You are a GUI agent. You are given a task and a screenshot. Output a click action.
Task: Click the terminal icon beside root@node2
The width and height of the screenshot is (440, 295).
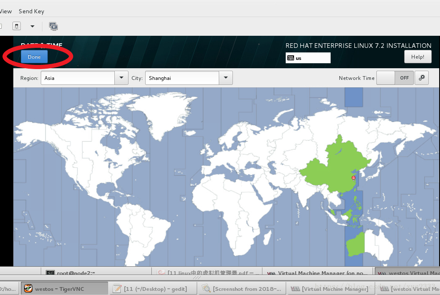(x=50, y=273)
